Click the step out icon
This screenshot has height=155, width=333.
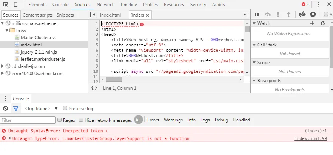tap(288, 14)
